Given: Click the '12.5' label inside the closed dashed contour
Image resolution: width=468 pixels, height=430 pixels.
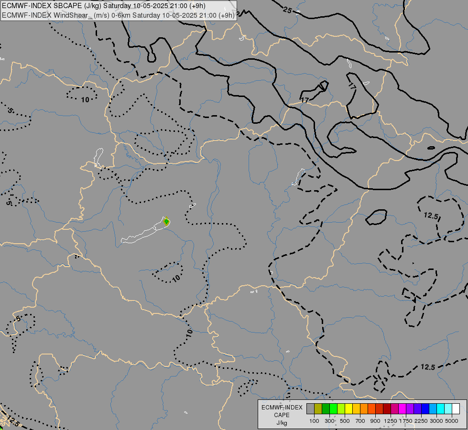Looking at the screenshot, I should tap(431, 215).
